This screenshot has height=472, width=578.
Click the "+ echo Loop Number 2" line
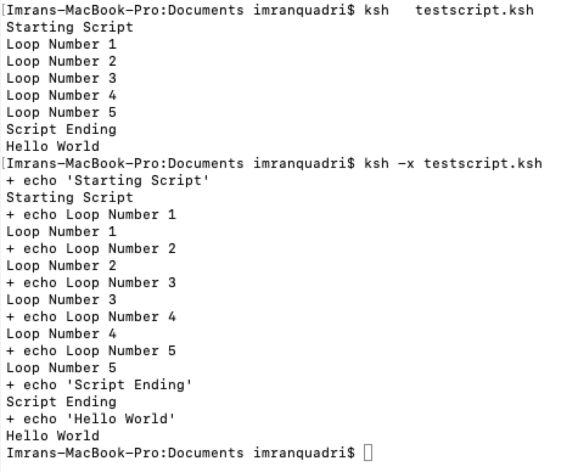point(91,249)
